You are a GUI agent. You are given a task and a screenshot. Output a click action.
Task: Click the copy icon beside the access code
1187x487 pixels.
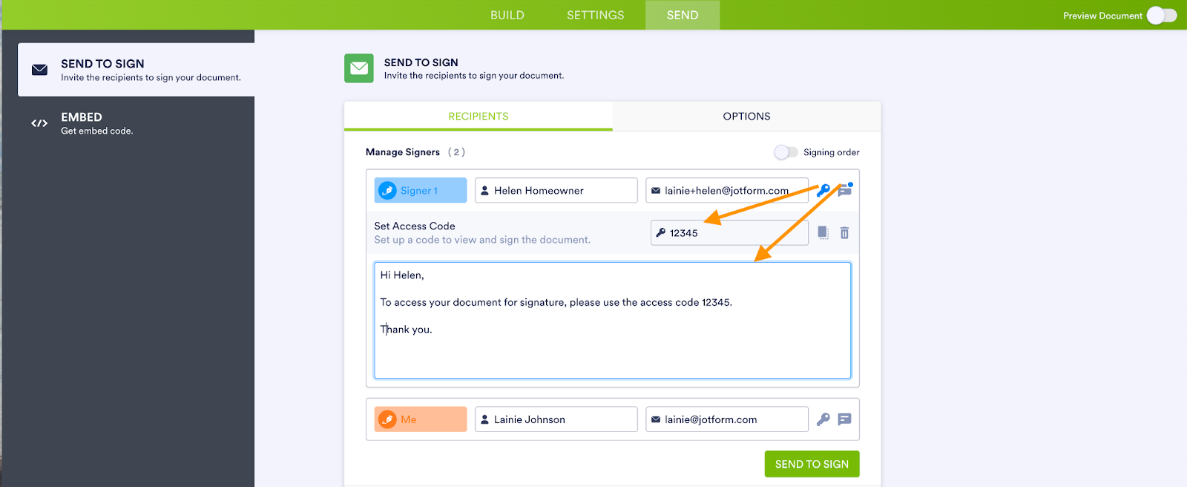click(823, 233)
